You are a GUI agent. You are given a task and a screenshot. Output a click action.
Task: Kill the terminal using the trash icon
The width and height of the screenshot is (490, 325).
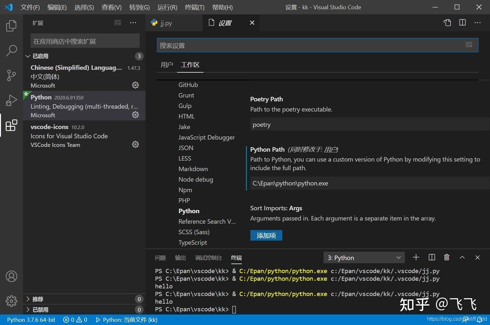[447, 257]
